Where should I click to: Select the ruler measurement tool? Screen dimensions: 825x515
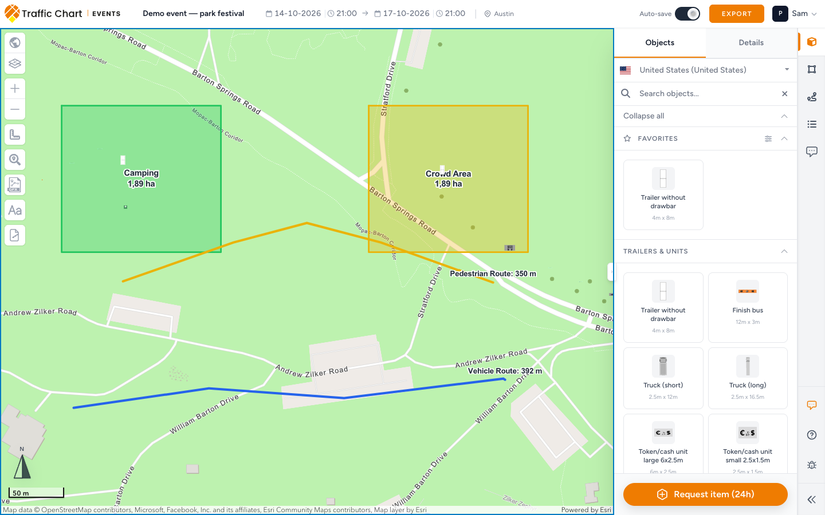pos(15,134)
